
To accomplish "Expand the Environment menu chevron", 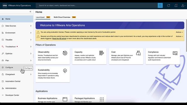I will (x=31, y=33).
